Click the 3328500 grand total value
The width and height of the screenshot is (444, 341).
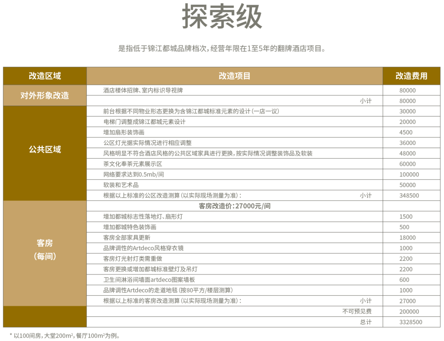pos(410,322)
